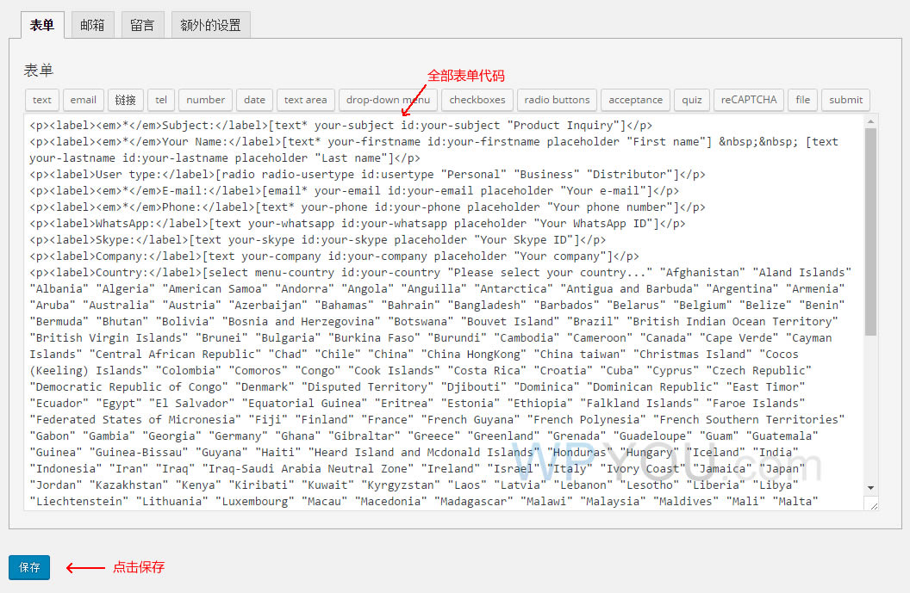Insert a reCAPTCHA tag
This screenshot has height=593, width=910.
(749, 100)
